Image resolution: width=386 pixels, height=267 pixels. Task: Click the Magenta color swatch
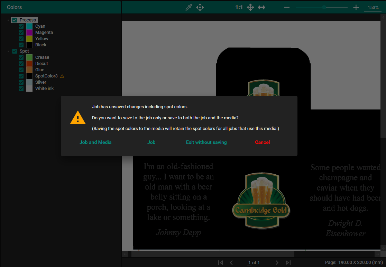(29, 33)
